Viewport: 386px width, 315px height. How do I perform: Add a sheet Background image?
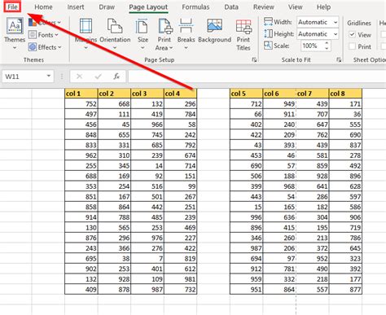pos(214,31)
